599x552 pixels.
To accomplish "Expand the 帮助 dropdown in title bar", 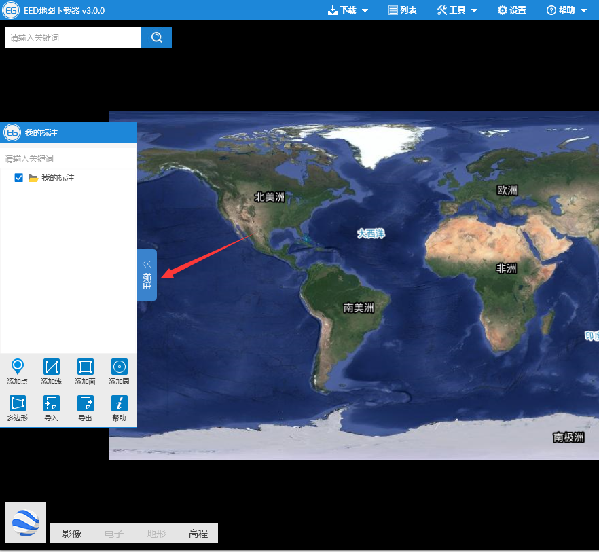I will point(566,10).
